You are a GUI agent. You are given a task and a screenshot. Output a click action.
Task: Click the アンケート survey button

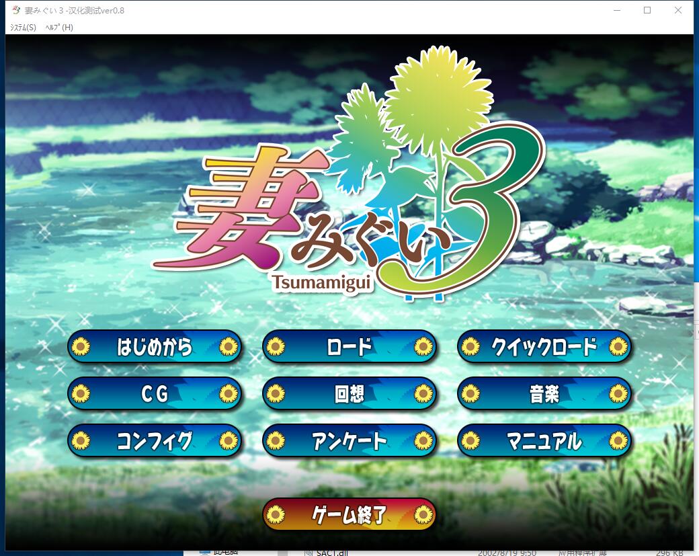(349, 441)
